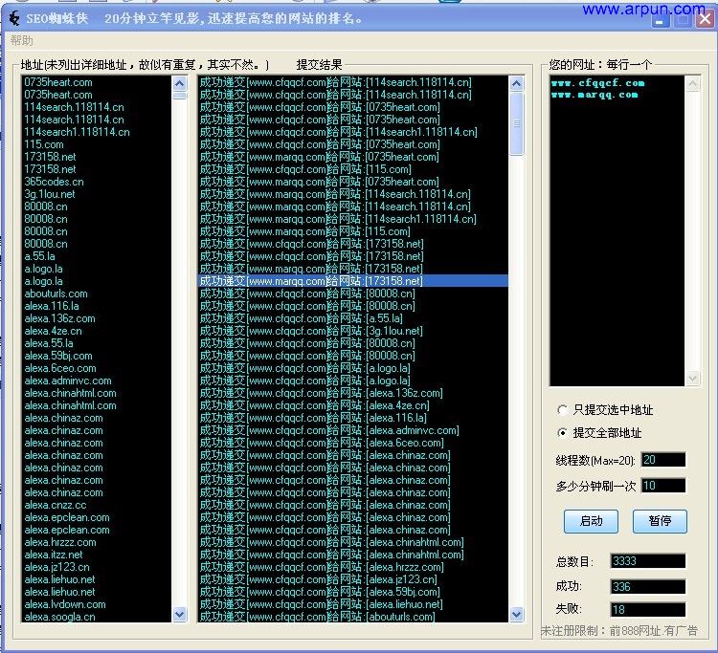718x653 pixels.
Task: Click up arrow of results list scrollbar
Action: tap(517, 83)
